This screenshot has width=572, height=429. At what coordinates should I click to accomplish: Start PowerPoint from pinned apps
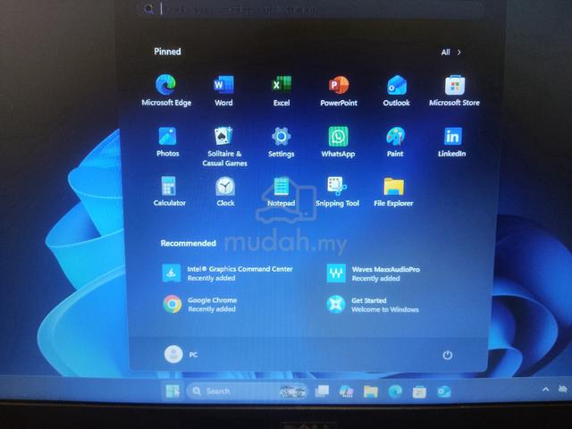339,90
